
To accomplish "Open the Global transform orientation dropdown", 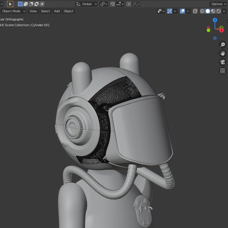I will tap(86, 4).
